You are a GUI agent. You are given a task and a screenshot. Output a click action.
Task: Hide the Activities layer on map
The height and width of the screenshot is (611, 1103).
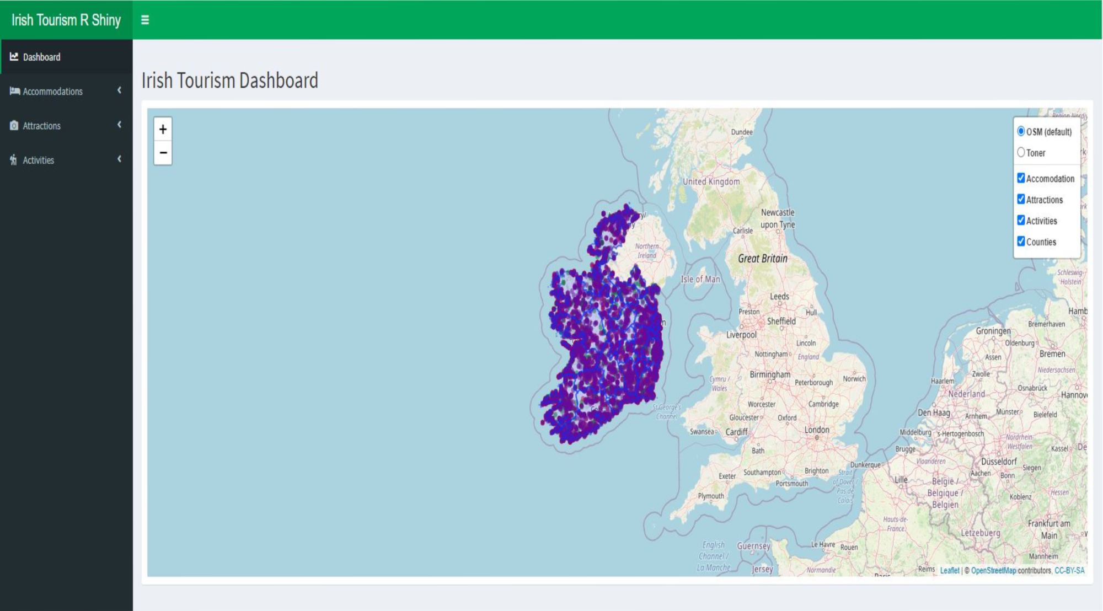pyautogui.click(x=1021, y=220)
